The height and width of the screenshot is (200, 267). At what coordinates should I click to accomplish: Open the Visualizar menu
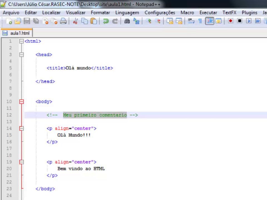76,12
